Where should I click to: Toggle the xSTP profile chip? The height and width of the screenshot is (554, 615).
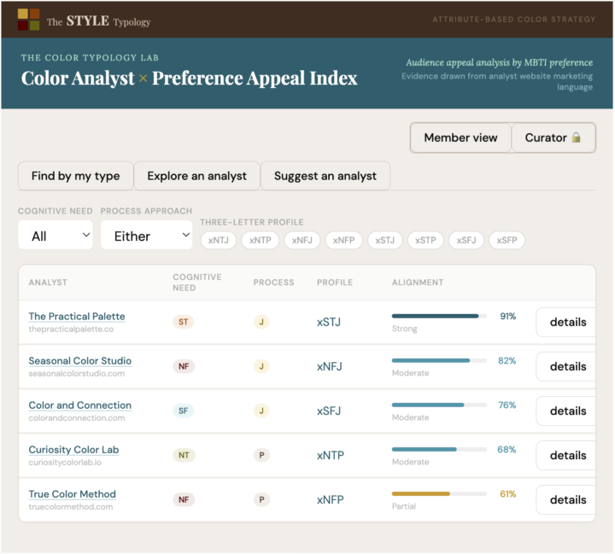tap(425, 240)
